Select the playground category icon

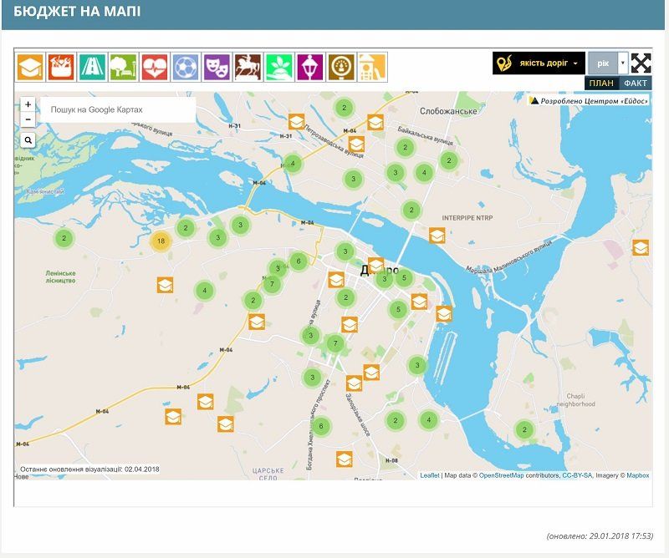[372, 67]
